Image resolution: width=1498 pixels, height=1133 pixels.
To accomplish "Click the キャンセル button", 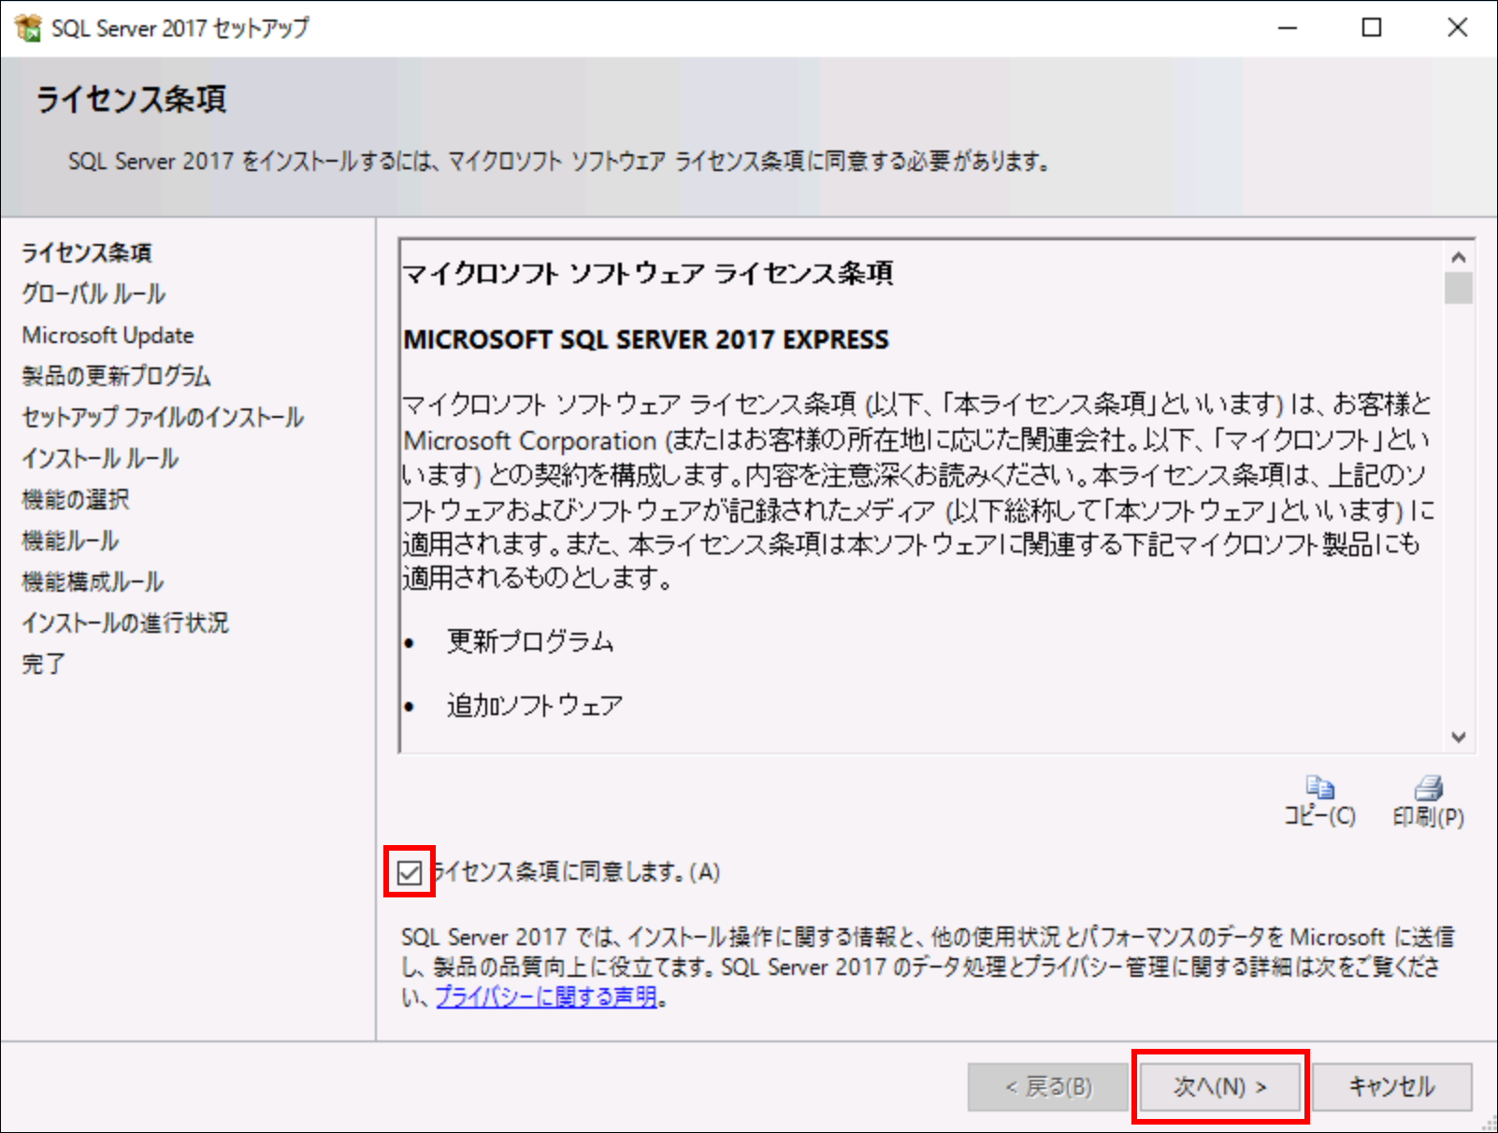I will pyautogui.click(x=1391, y=1086).
